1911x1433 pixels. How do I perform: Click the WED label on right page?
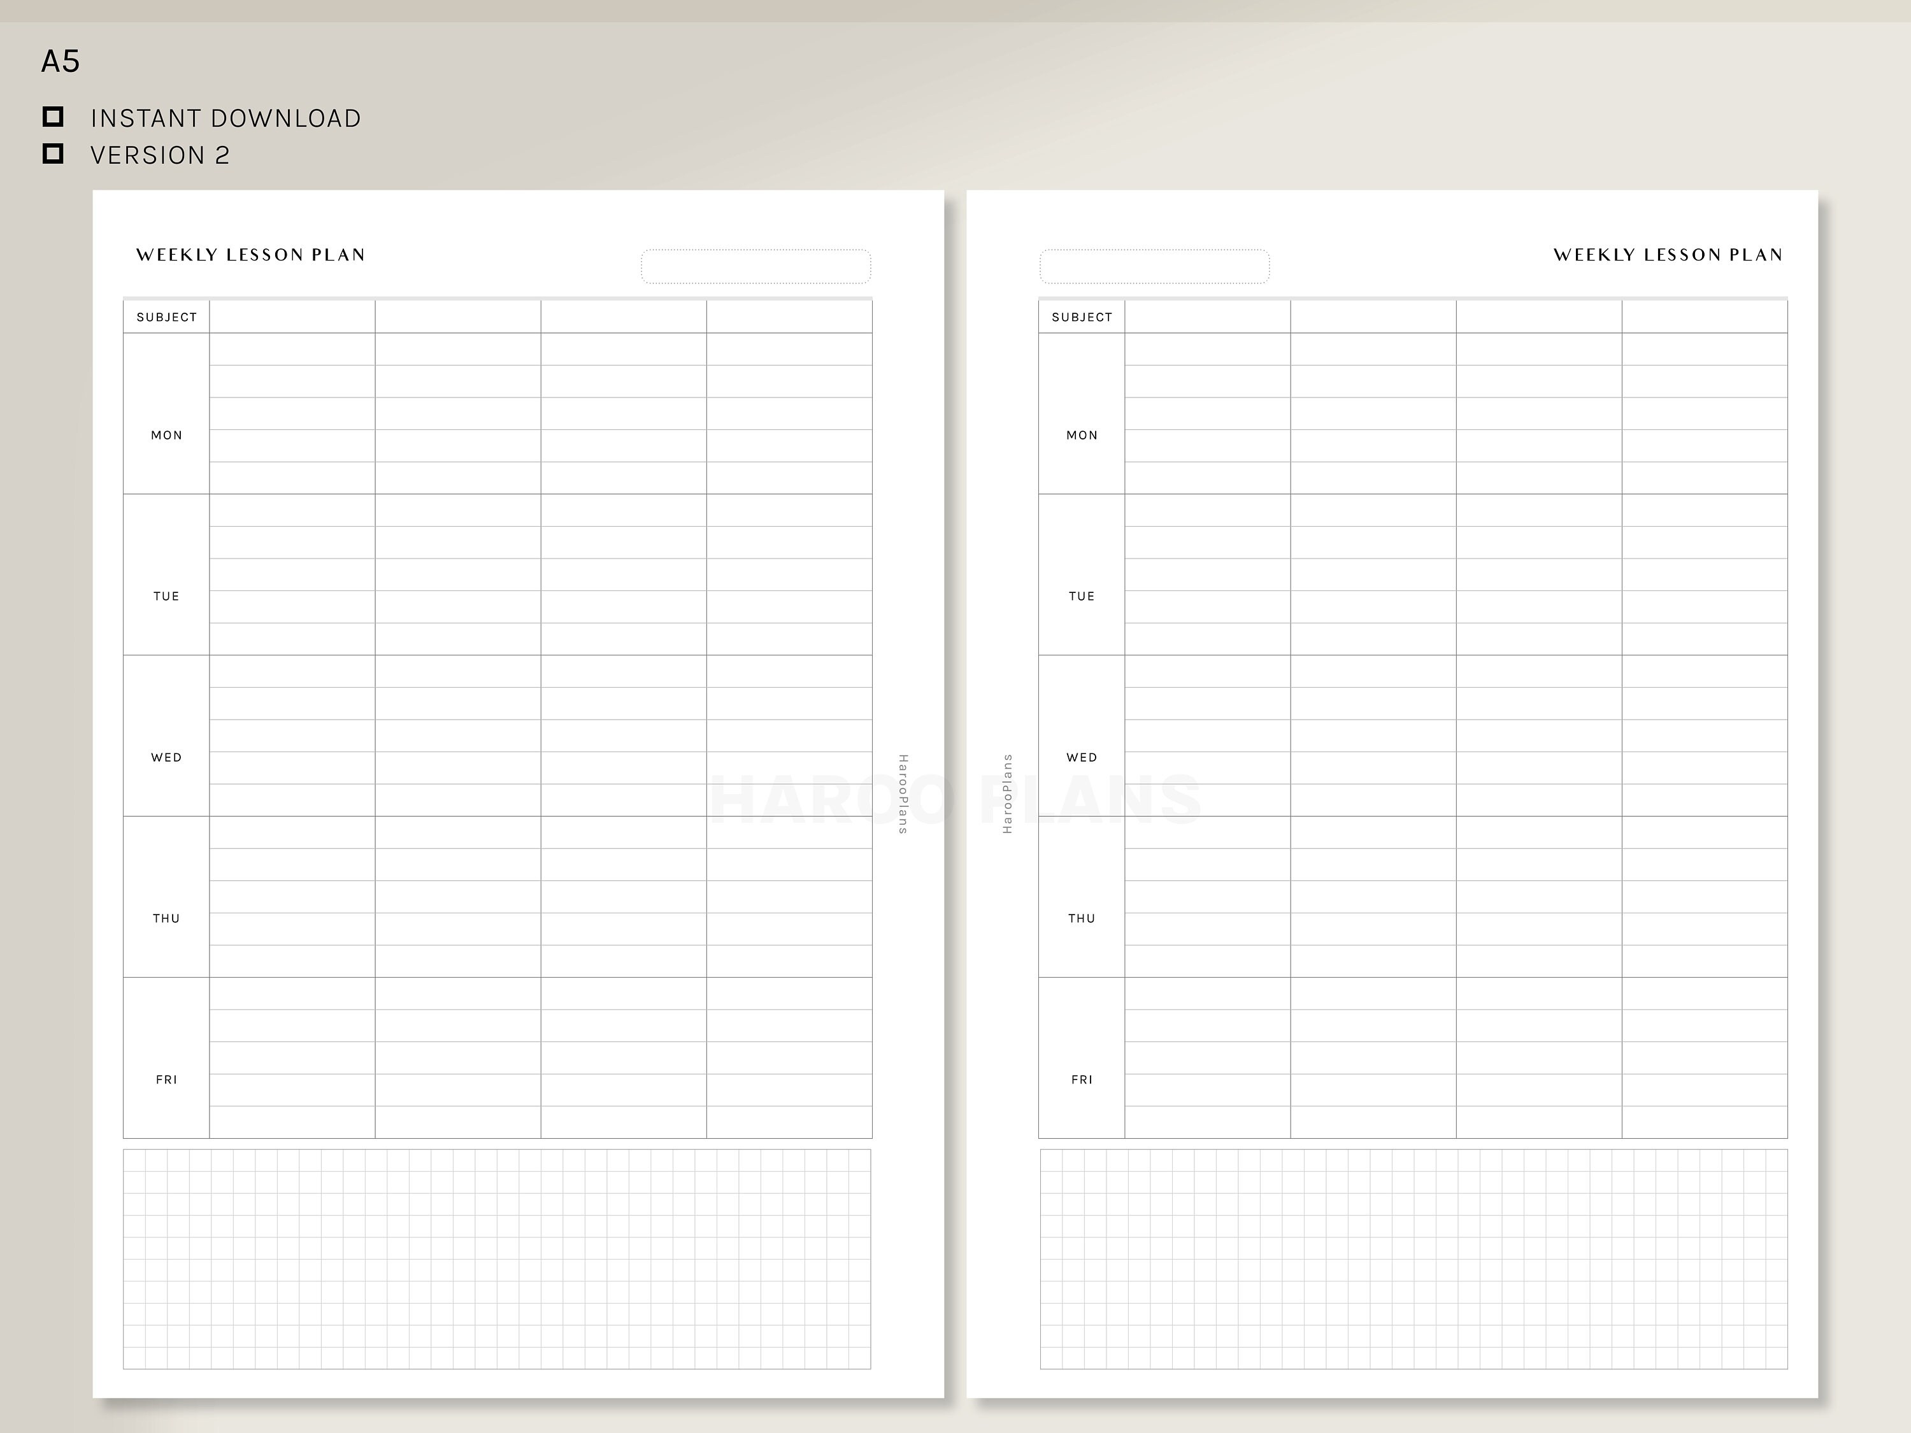click(1081, 757)
